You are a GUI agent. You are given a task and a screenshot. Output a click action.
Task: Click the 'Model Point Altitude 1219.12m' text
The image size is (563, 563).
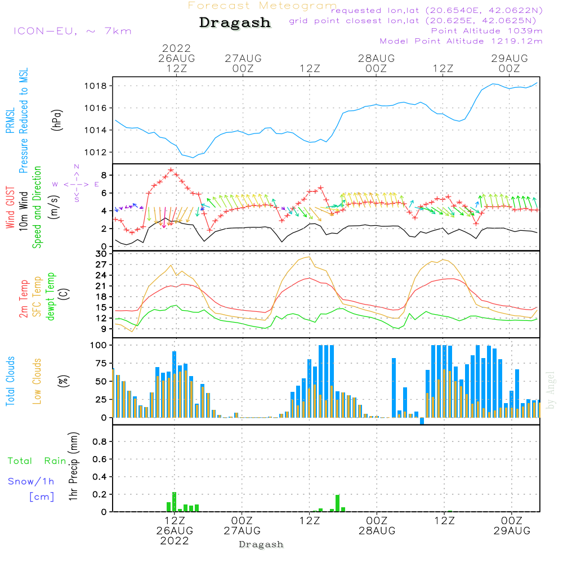[x=461, y=41]
